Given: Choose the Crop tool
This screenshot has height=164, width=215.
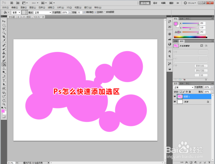Looking at the screenshot, I should point(4,37).
